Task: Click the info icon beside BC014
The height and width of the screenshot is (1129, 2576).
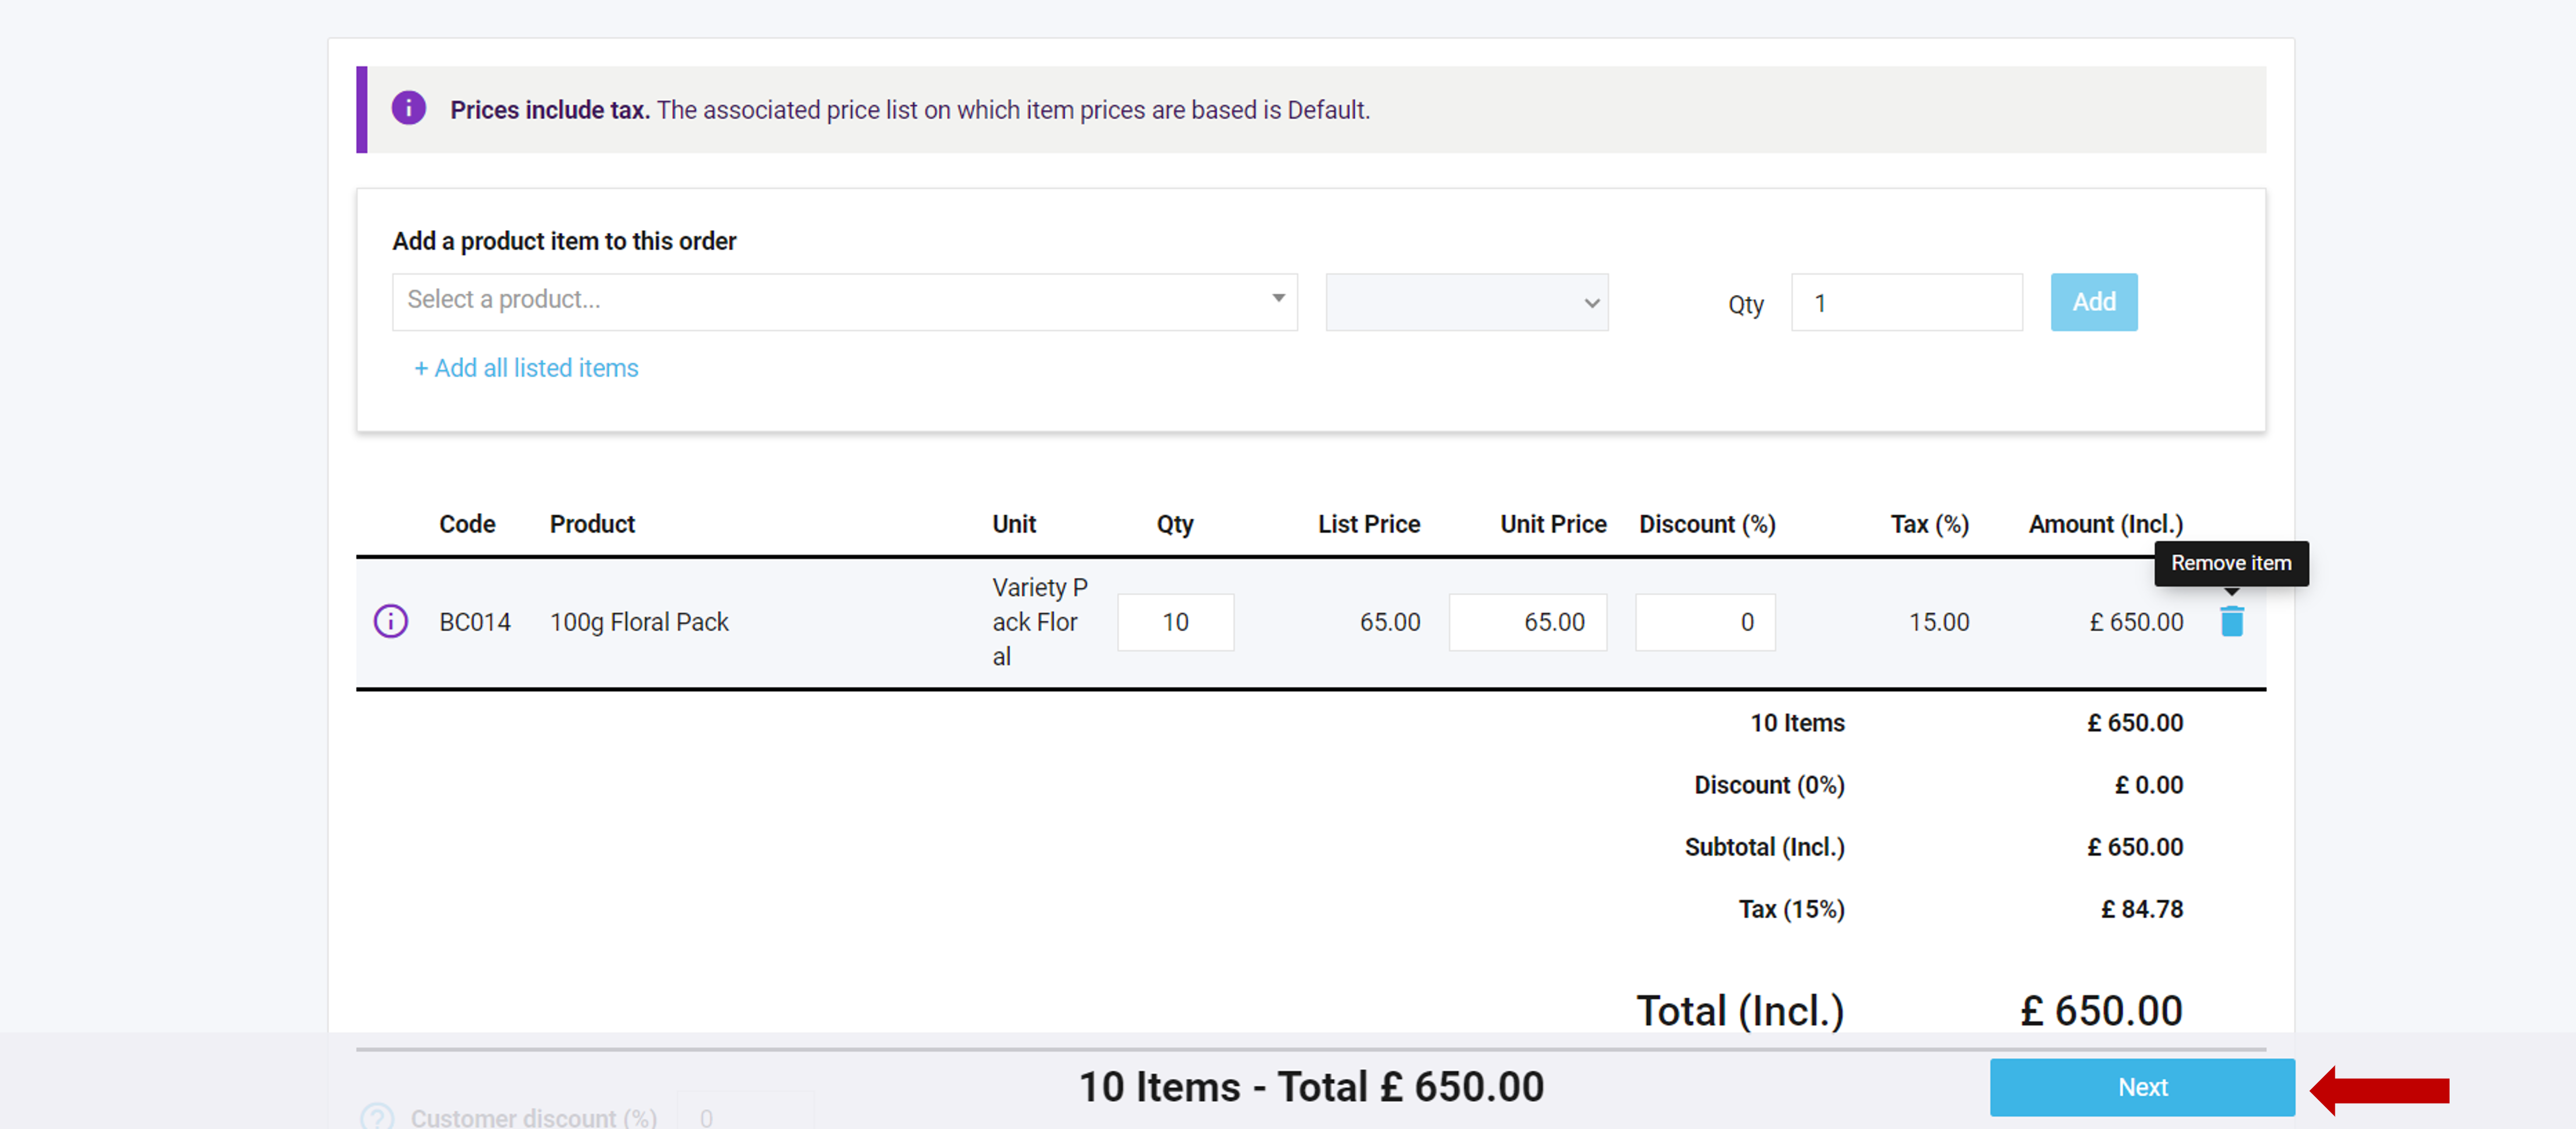Action: pos(390,622)
